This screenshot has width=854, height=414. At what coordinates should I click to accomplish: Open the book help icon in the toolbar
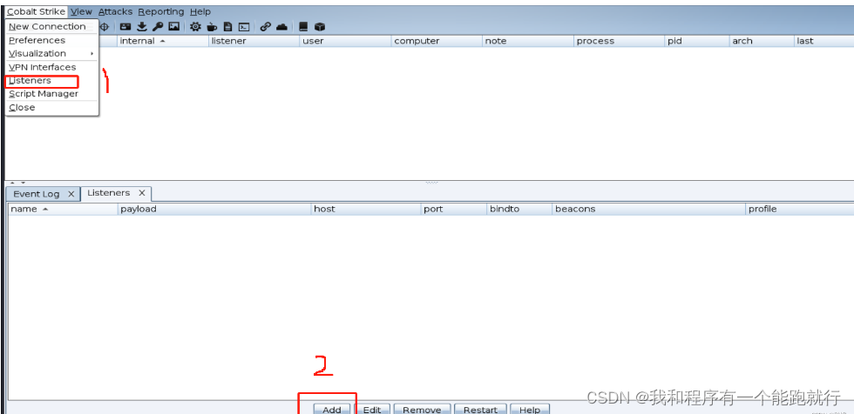point(303,26)
